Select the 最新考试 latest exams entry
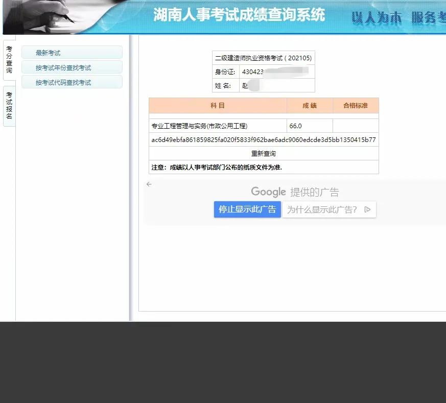This screenshot has height=403, width=446. pos(72,52)
